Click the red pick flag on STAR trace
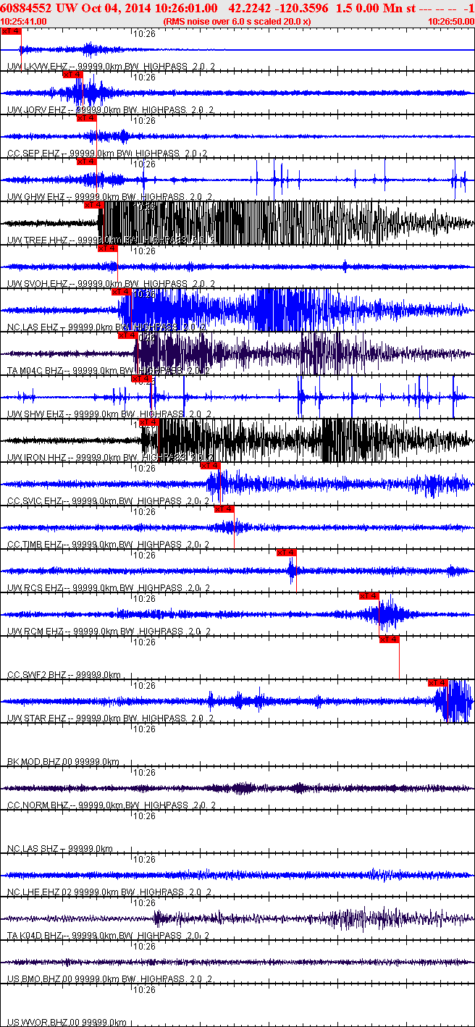This screenshot has height=1027, width=475. point(438,683)
